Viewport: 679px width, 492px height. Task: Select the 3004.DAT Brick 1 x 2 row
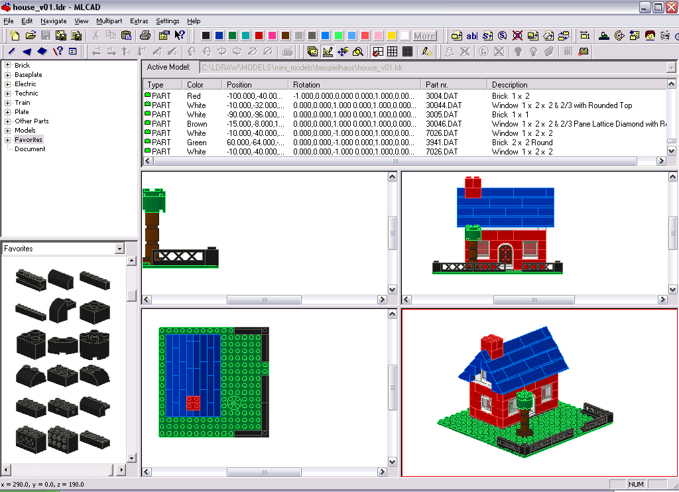point(405,95)
